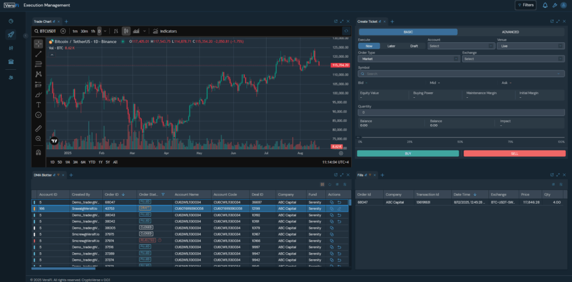572x282 pixels.
Task: Select the candlestick chart style icon
Action: pos(126,31)
